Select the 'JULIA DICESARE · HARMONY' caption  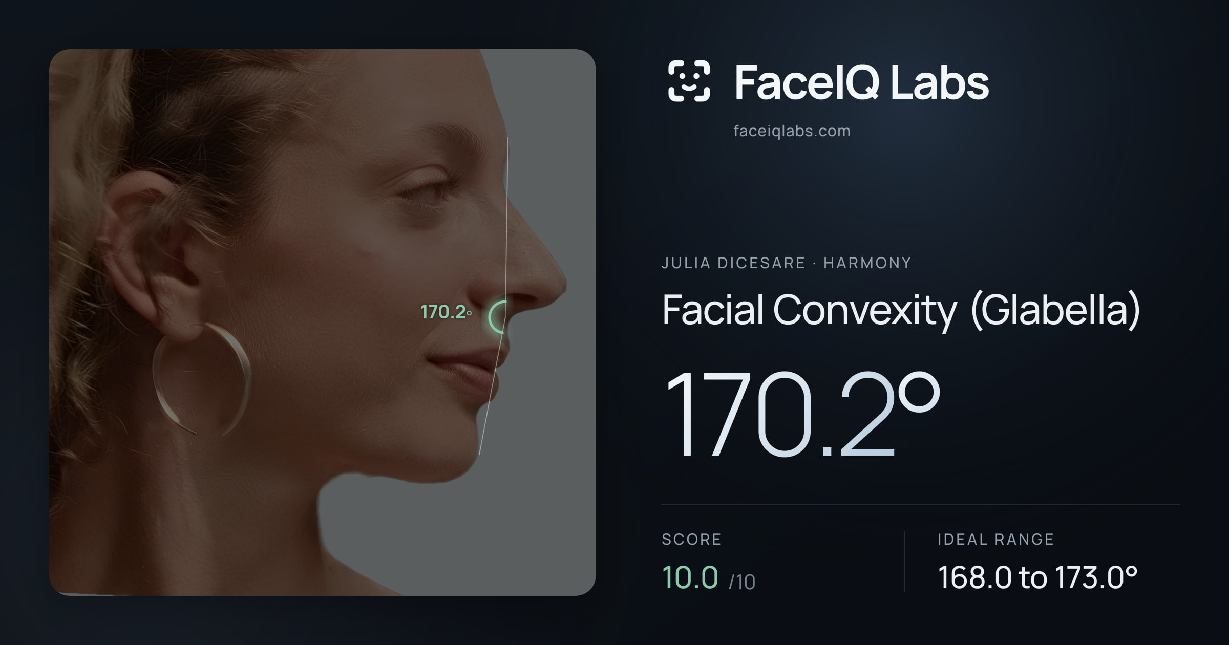(787, 263)
